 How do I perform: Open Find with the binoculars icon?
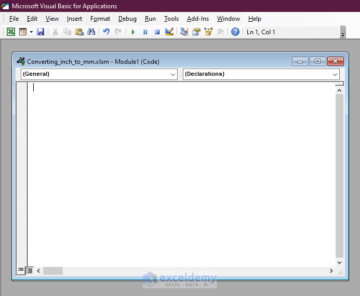[x=91, y=32]
